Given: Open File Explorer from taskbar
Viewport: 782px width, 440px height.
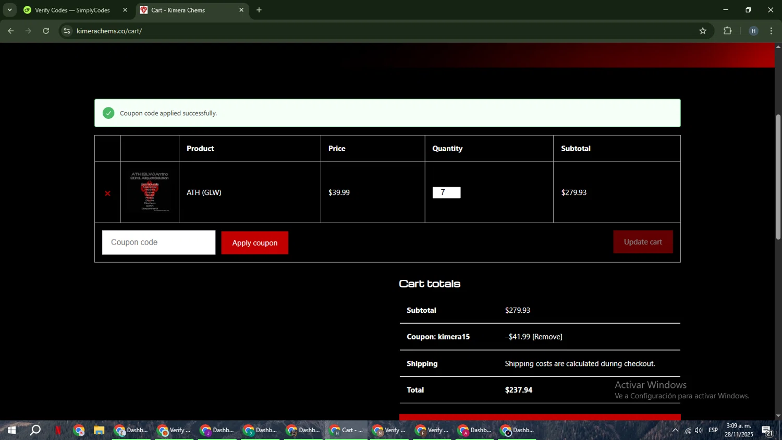Looking at the screenshot, I should [x=99, y=431].
